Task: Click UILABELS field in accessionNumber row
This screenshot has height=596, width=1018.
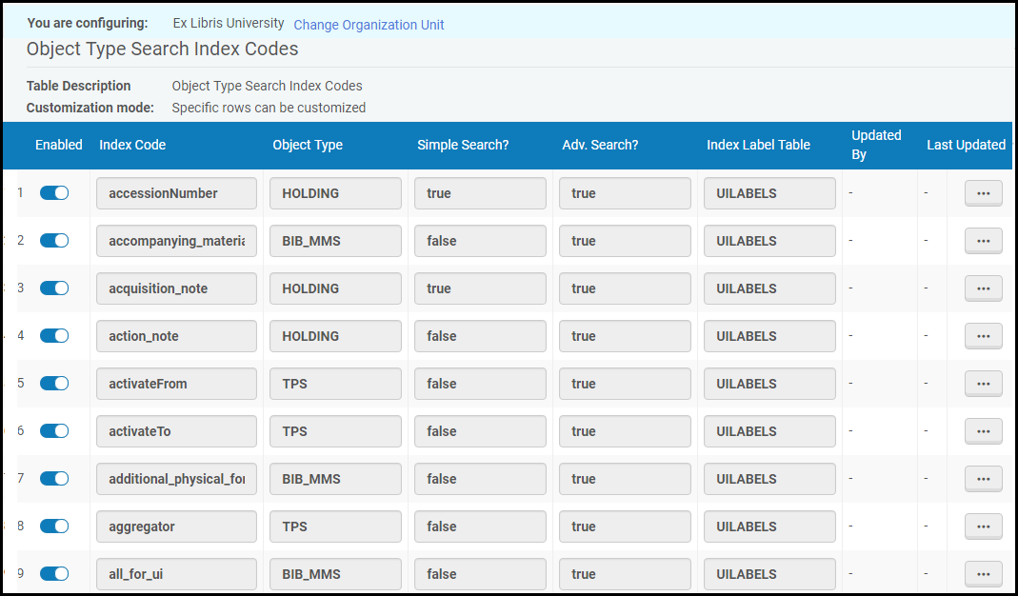Action: (x=770, y=193)
